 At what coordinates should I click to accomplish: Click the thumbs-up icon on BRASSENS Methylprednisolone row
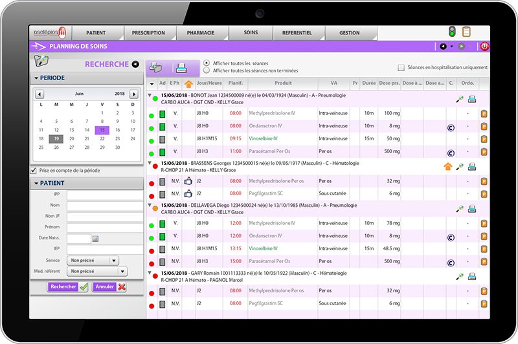pyautogui.click(x=188, y=181)
